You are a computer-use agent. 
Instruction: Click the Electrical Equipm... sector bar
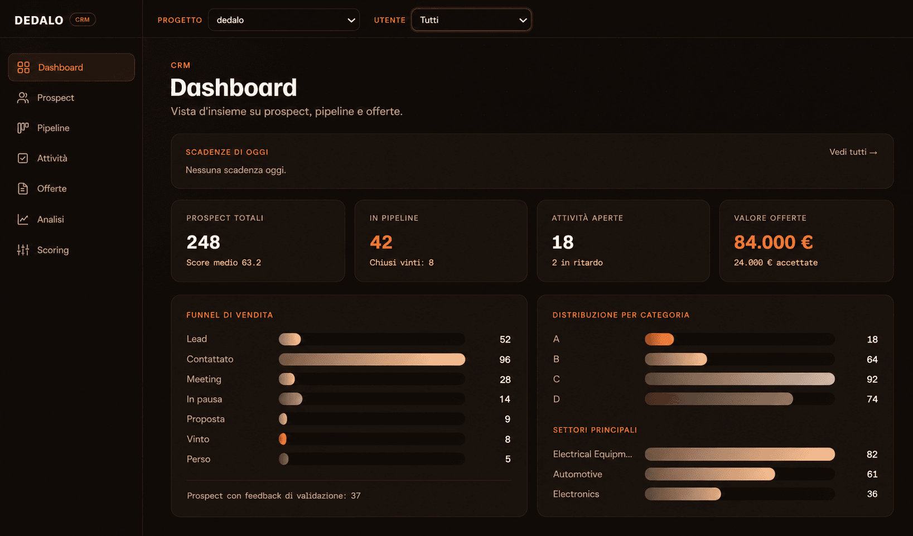740,455
